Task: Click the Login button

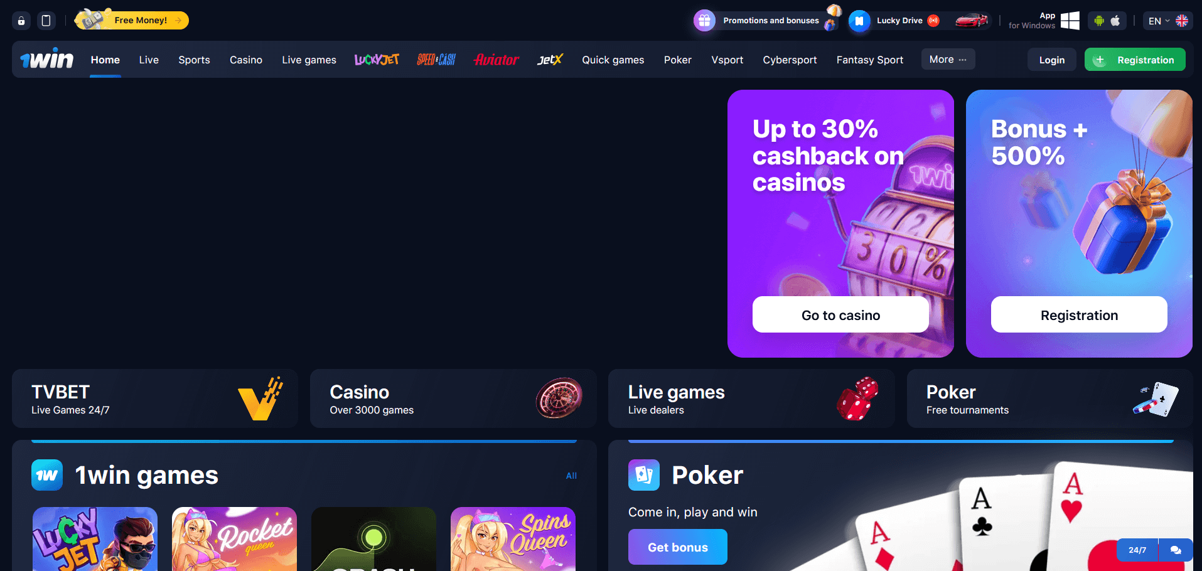Action: pyautogui.click(x=1052, y=60)
